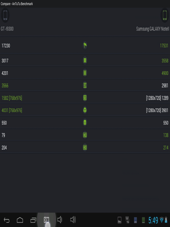This screenshot has width=170, height=227.
Task: Open the recent apps switcher
Action: [33, 220]
